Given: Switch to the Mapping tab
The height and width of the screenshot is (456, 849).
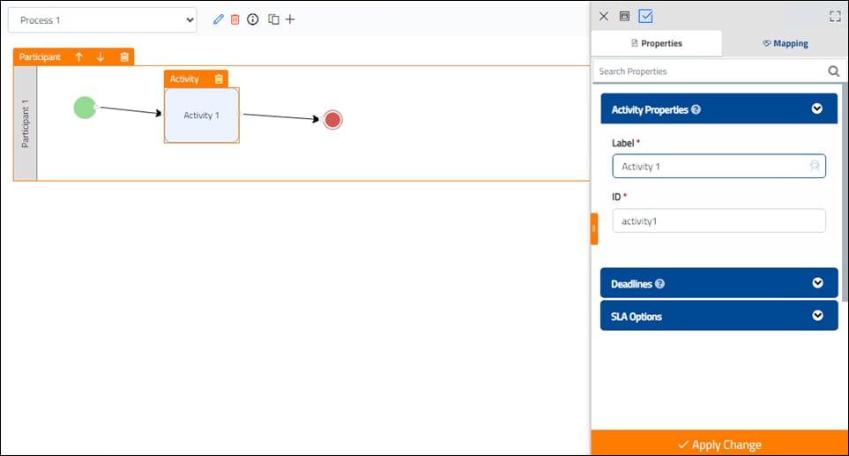Looking at the screenshot, I should [x=786, y=43].
